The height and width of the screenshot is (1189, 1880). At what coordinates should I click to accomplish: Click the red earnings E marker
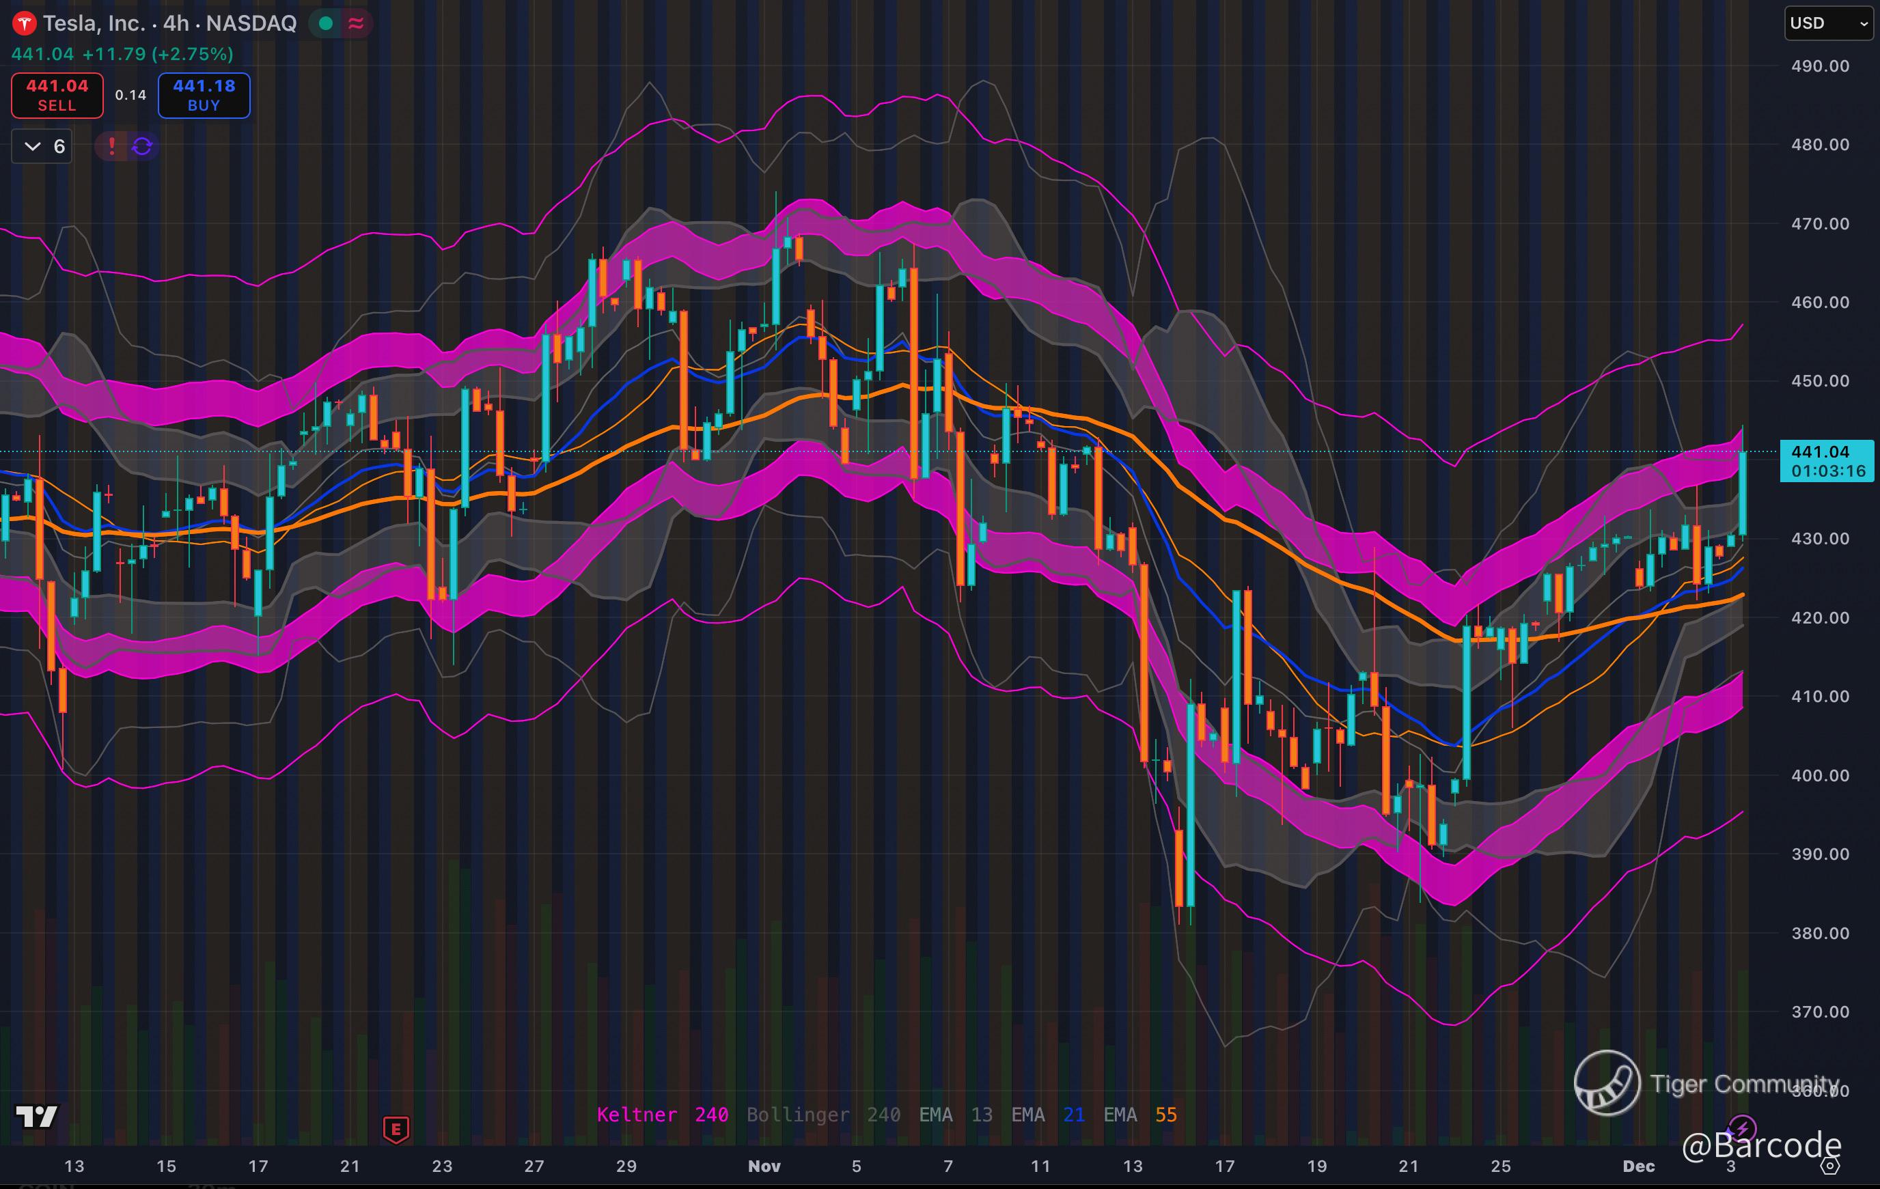tap(396, 1129)
